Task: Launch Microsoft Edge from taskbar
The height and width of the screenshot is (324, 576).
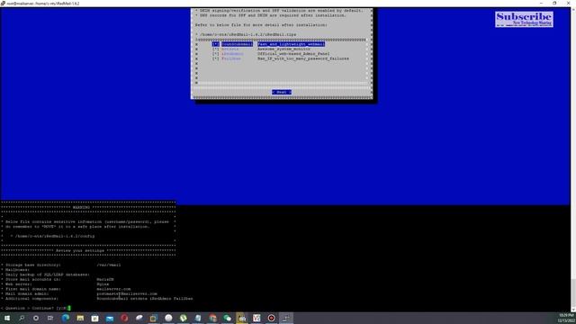Action: click(66, 318)
